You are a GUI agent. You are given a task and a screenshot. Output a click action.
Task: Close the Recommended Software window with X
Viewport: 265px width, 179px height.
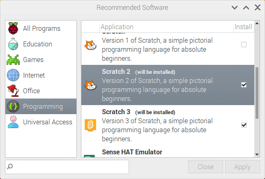[x=258, y=8]
